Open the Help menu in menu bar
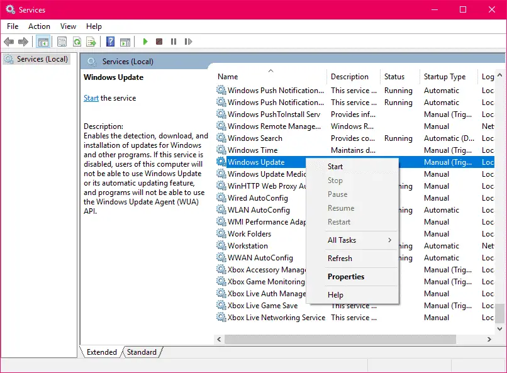This screenshot has height=373, width=507. 94,26
